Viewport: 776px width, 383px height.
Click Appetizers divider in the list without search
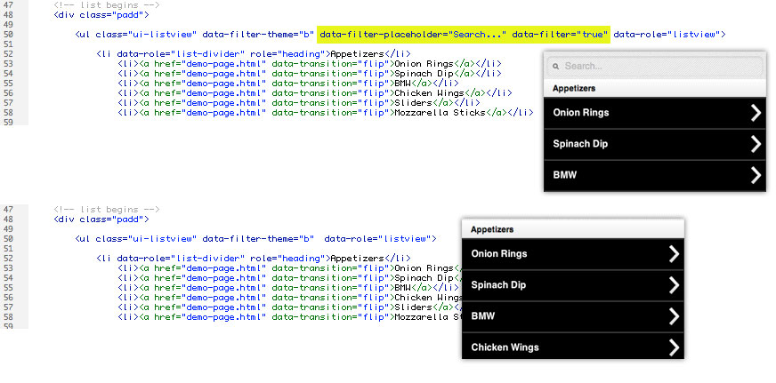573,230
